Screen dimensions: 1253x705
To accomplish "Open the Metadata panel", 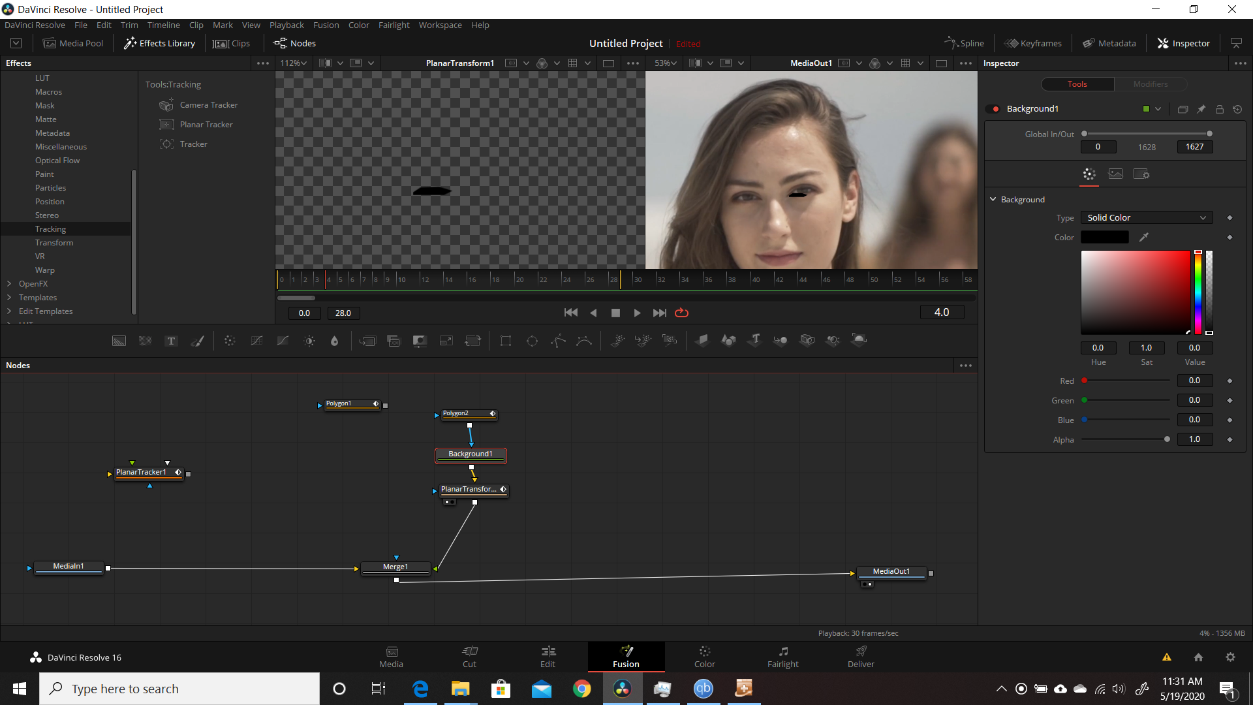I will click(1109, 43).
